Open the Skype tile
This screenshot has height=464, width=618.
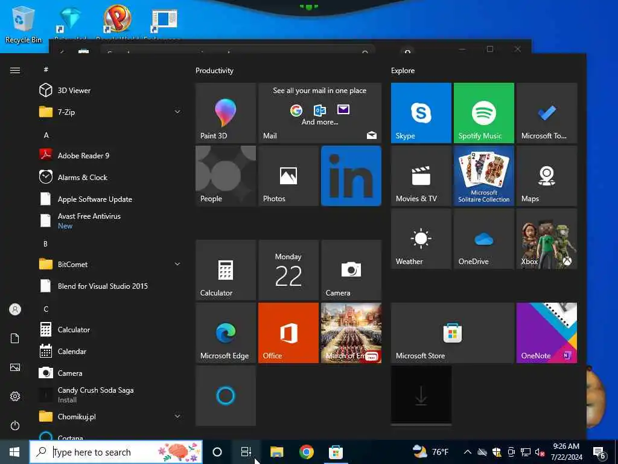(x=421, y=113)
